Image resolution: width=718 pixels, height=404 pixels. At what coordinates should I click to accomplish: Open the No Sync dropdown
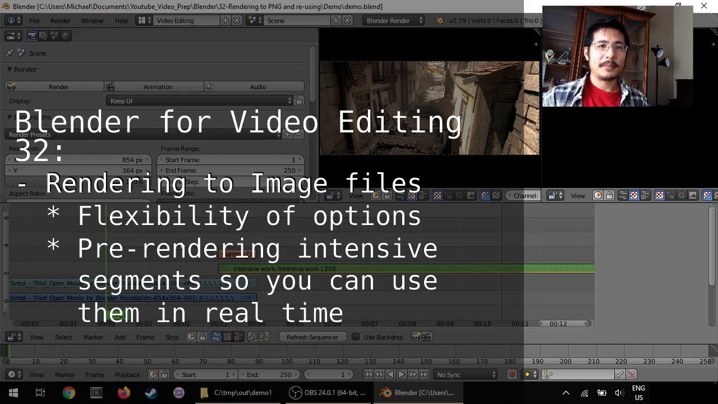pyautogui.click(x=466, y=374)
